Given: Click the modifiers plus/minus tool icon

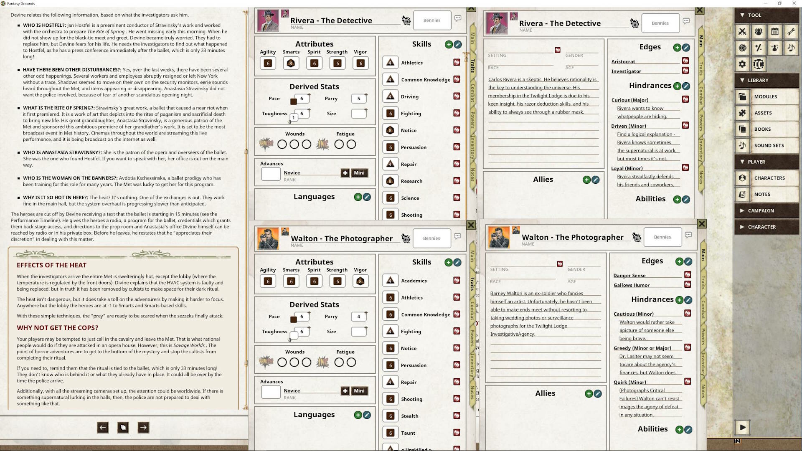Looking at the screenshot, I should (759, 48).
